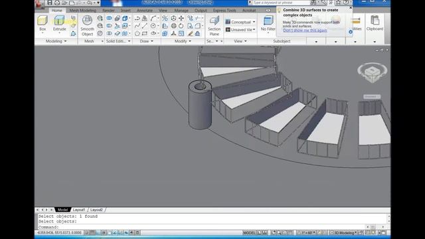Click the Smooth Object mesh tool
Viewport: 425px width, 239px height.
tap(87, 26)
